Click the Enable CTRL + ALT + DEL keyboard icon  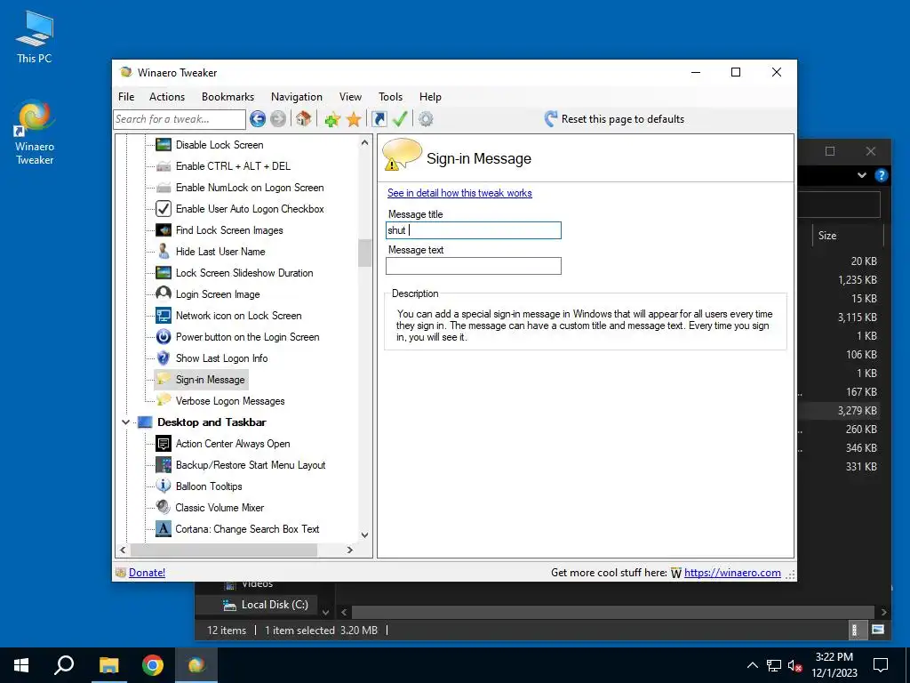164,166
